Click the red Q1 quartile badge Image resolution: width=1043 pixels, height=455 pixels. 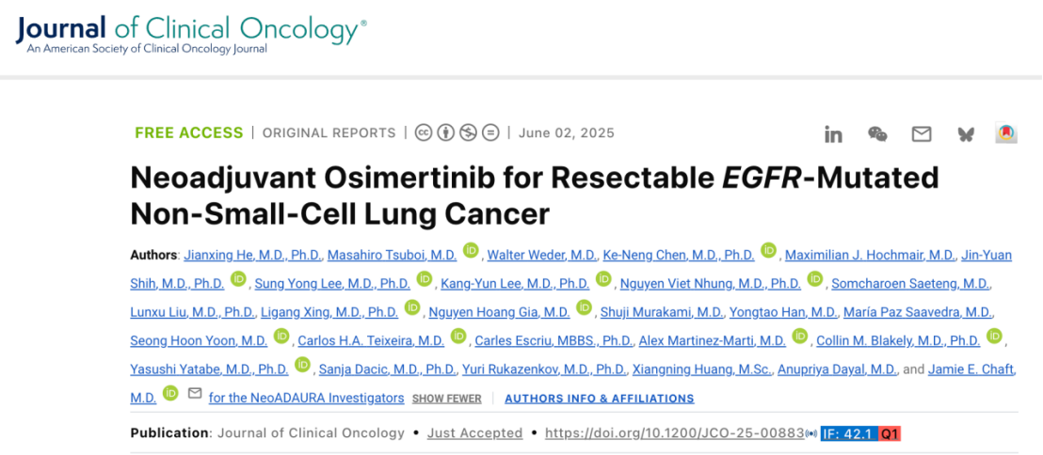coord(890,433)
